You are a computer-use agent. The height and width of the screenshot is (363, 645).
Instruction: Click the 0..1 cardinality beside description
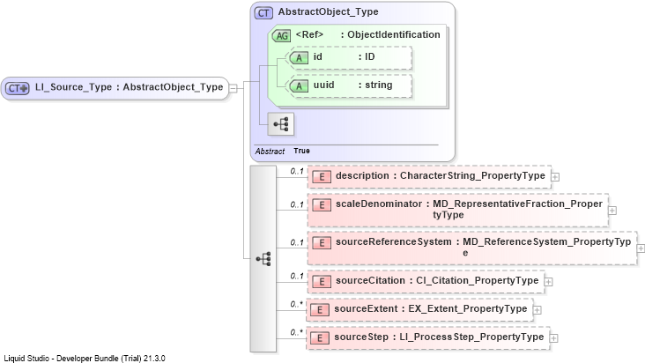pyautogui.click(x=297, y=171)
